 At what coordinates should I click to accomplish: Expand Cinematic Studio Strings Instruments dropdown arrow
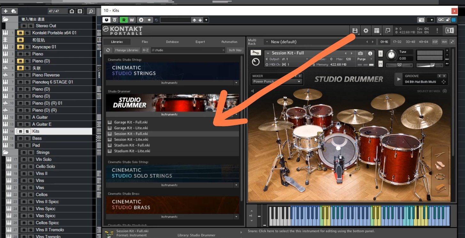point(236,83)
